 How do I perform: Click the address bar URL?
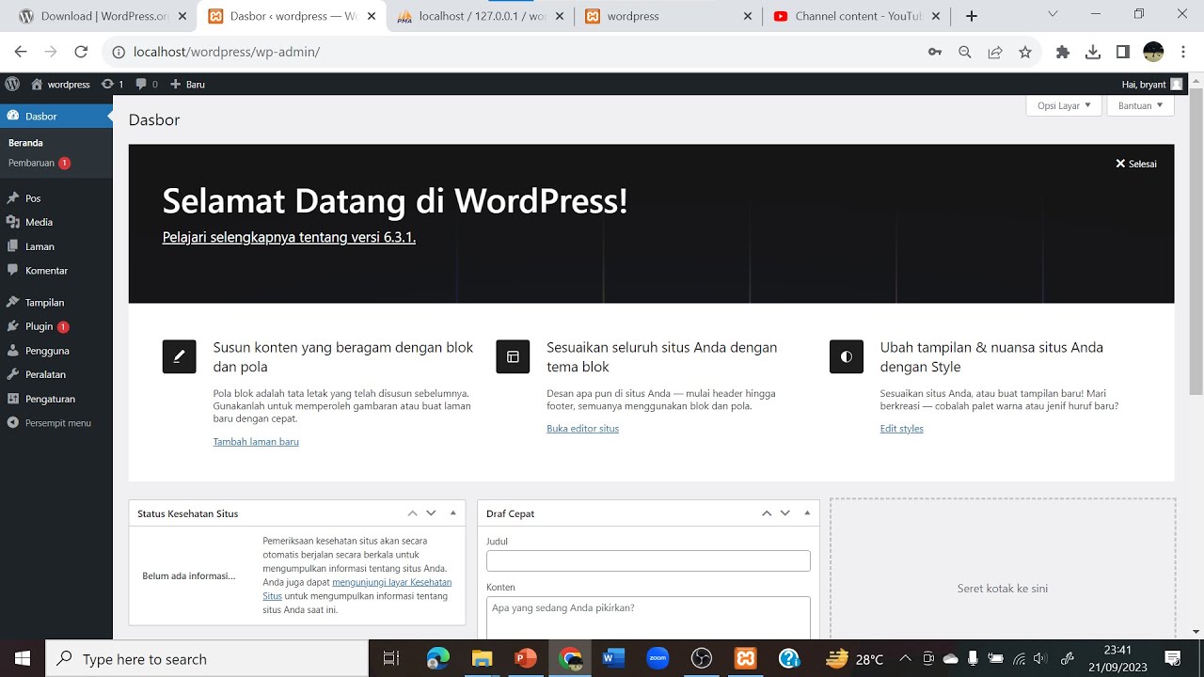(x=227, y=52)
